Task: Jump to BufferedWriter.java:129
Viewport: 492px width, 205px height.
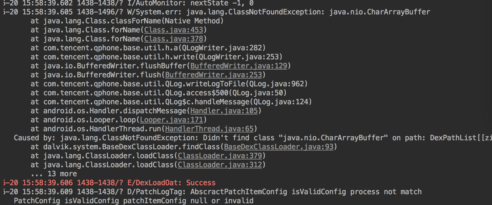Action: tap(238, 66)
